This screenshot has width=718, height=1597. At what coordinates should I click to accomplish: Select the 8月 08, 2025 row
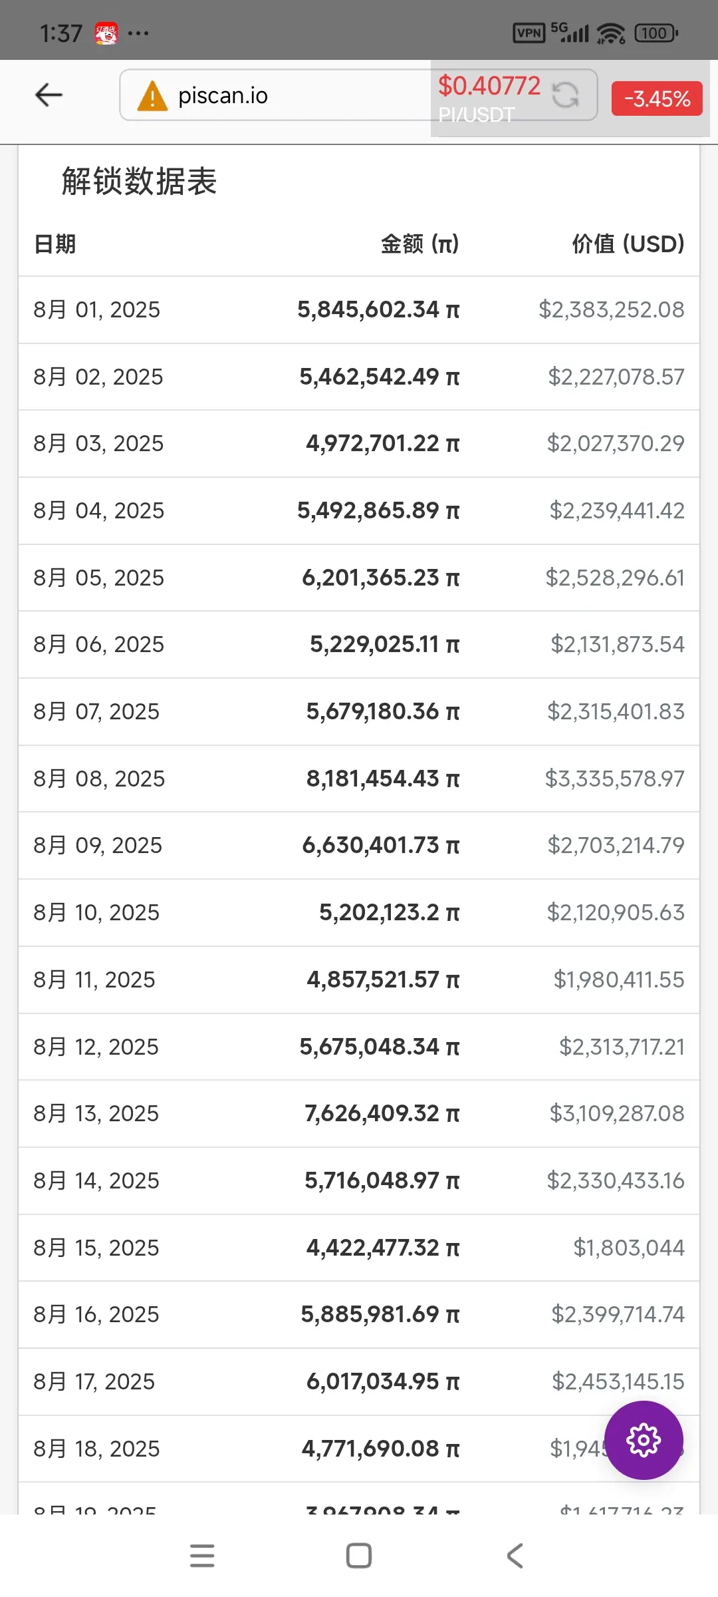[359, 779]
